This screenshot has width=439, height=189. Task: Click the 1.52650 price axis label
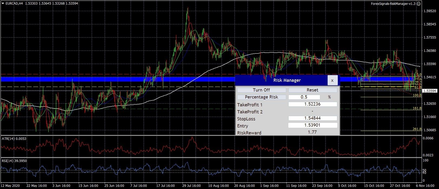point(430,104)
